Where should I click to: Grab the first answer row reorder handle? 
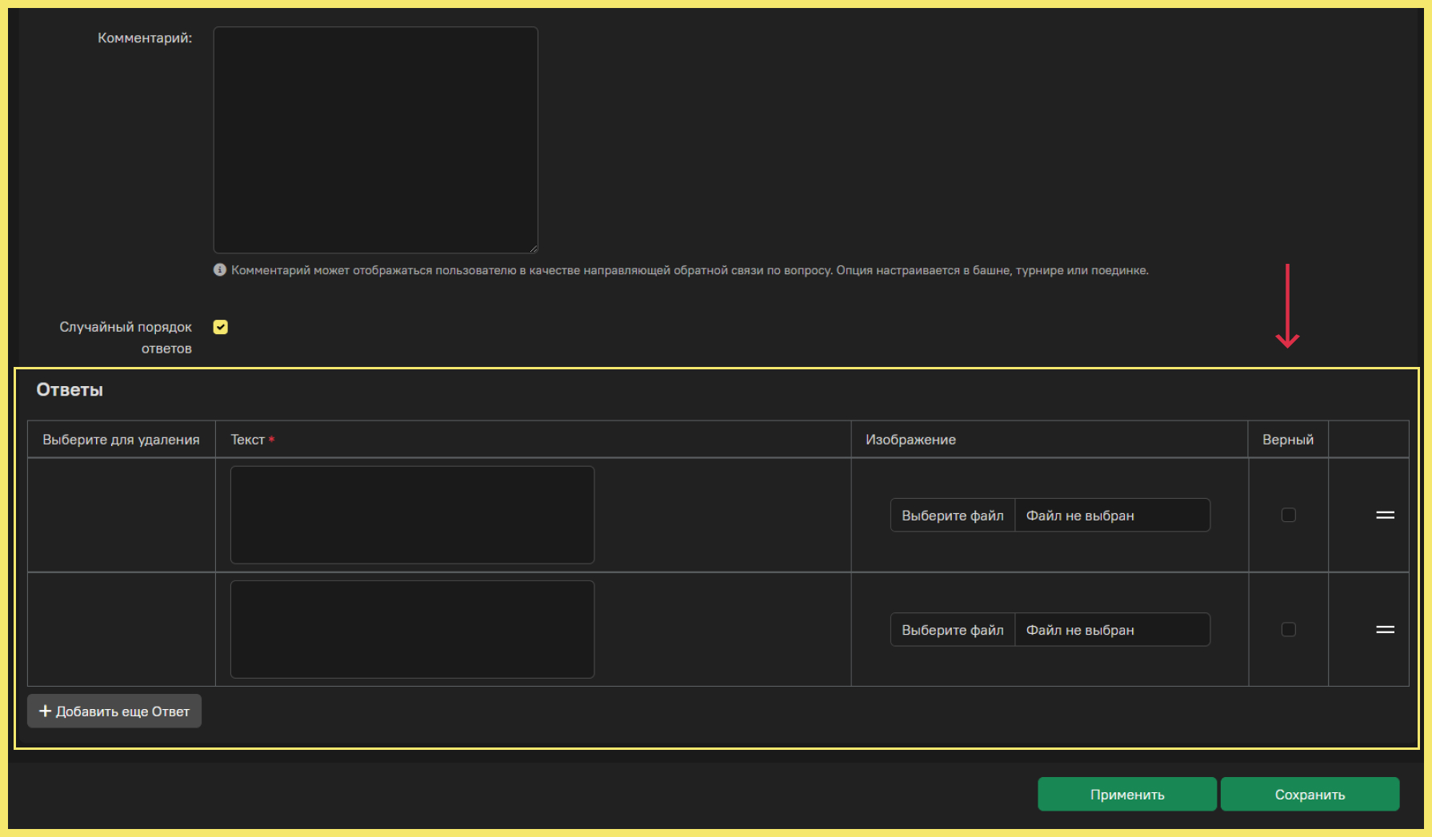pos(1386,515)
